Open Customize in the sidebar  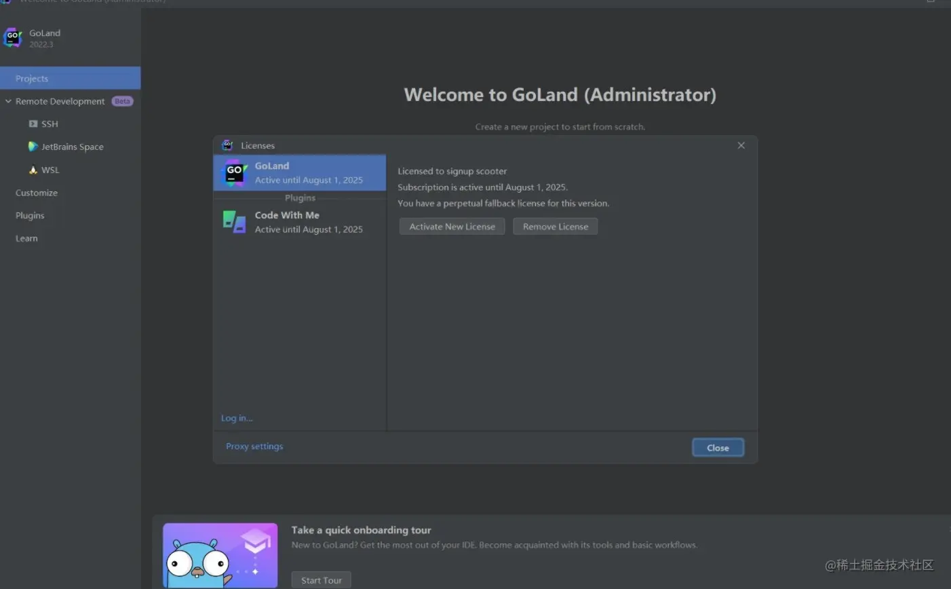coord(37,193)
